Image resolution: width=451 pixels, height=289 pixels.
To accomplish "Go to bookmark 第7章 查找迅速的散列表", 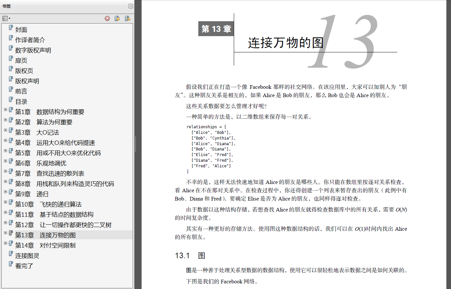I will tap(50, 174).
